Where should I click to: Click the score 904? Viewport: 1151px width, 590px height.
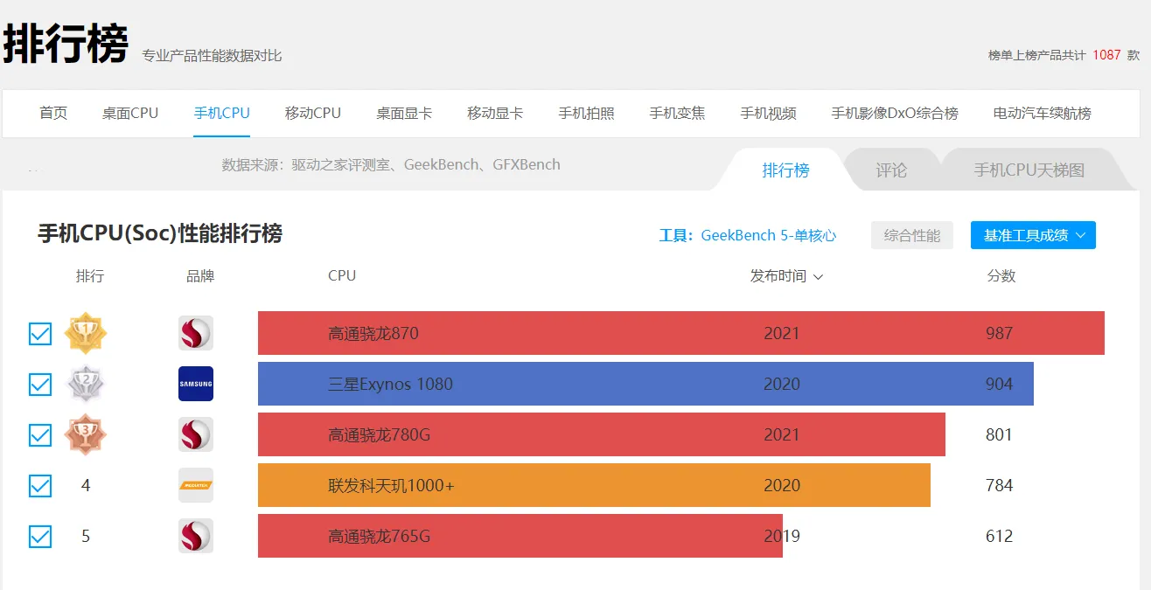(x=999, y=384)
